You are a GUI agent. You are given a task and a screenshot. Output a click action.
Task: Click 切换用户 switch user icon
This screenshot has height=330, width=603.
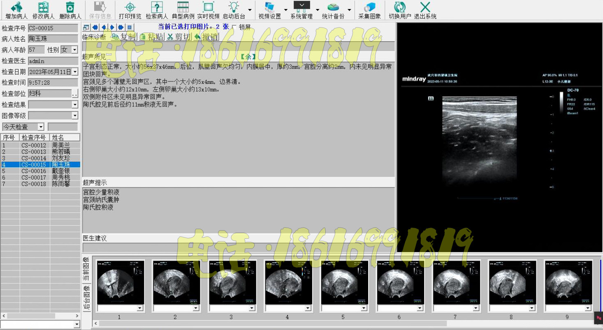tap(400, 7)
